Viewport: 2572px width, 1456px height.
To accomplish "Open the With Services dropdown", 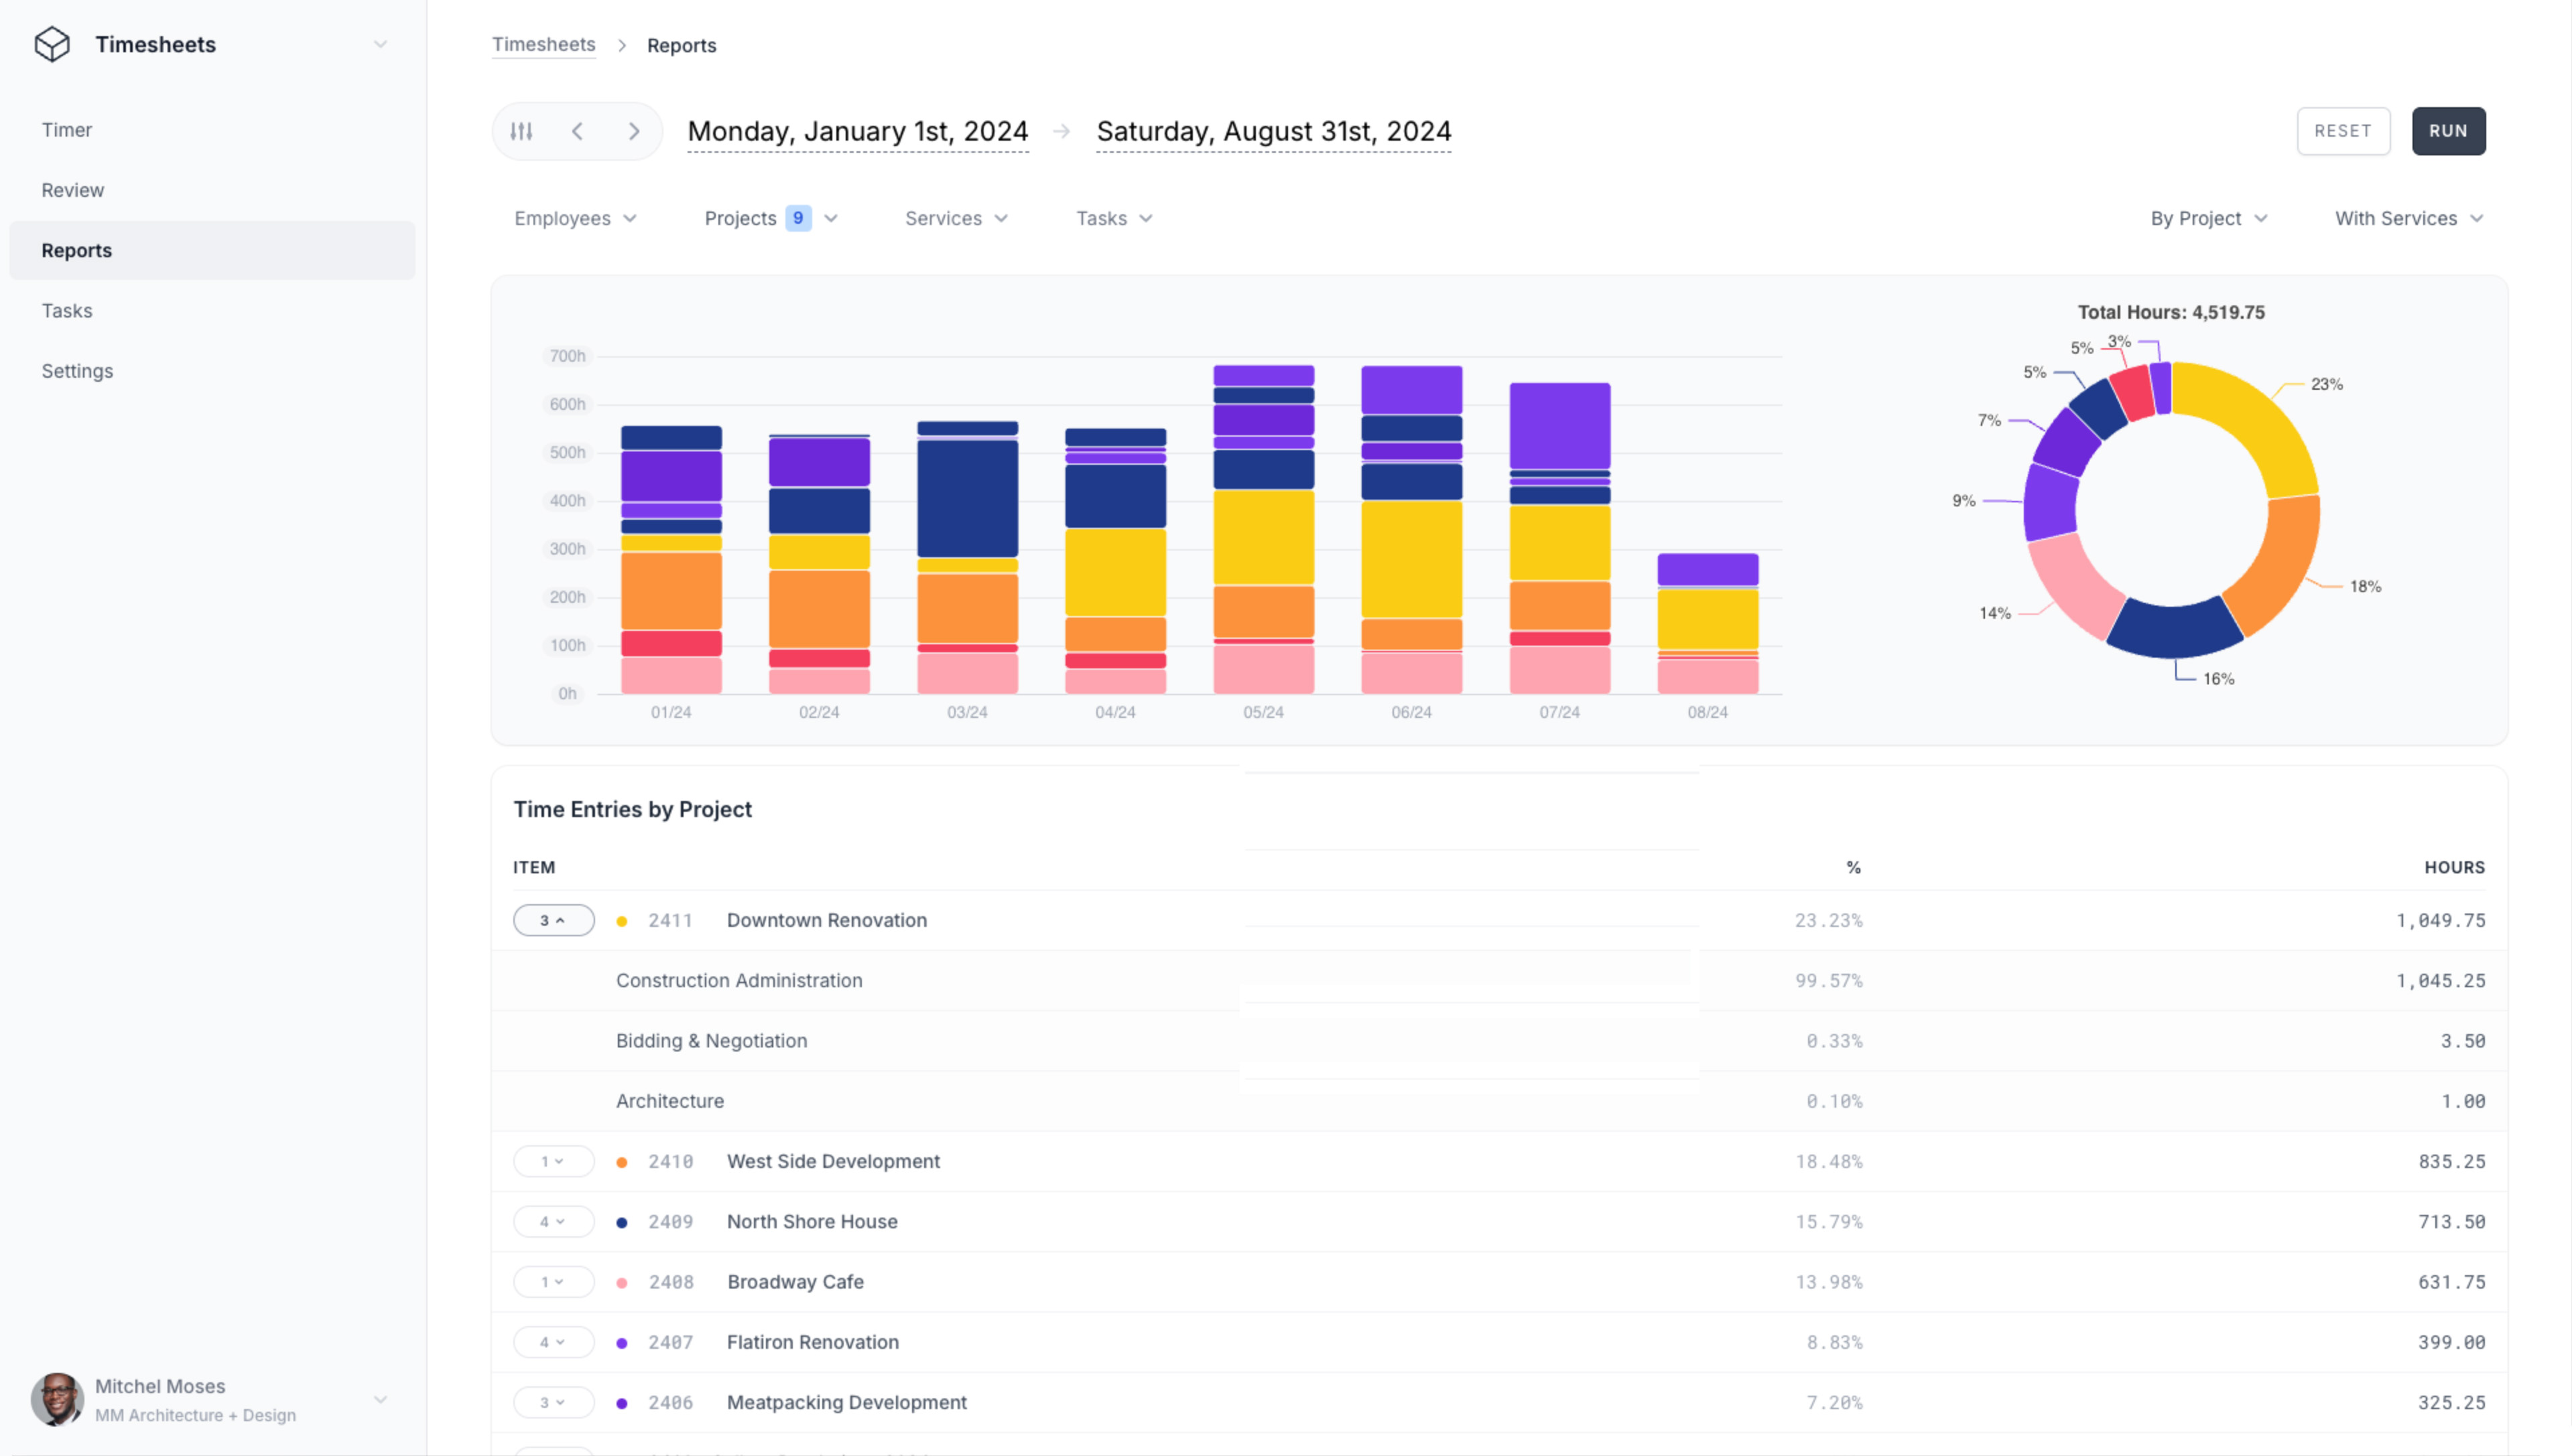I will coord(2409,218).
